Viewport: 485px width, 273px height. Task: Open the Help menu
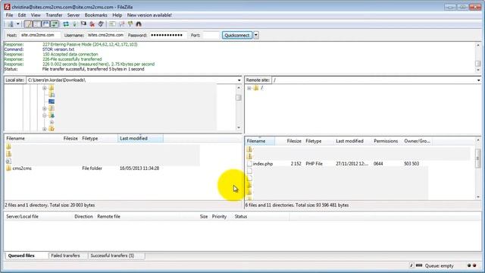tap(117, 15)
